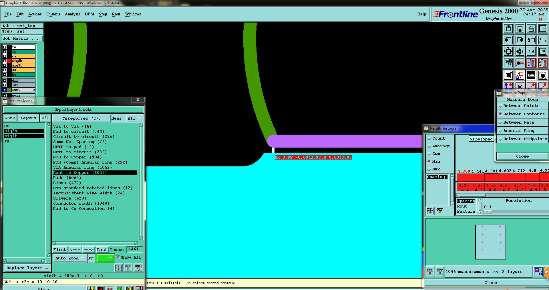This screenshot has height=290, width=549.
Task: Click the pan up arrow icon
Action: point(508,29)
